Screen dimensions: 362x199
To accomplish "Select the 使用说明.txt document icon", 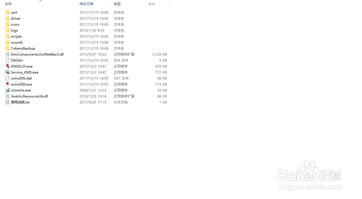I will [7, 102].
